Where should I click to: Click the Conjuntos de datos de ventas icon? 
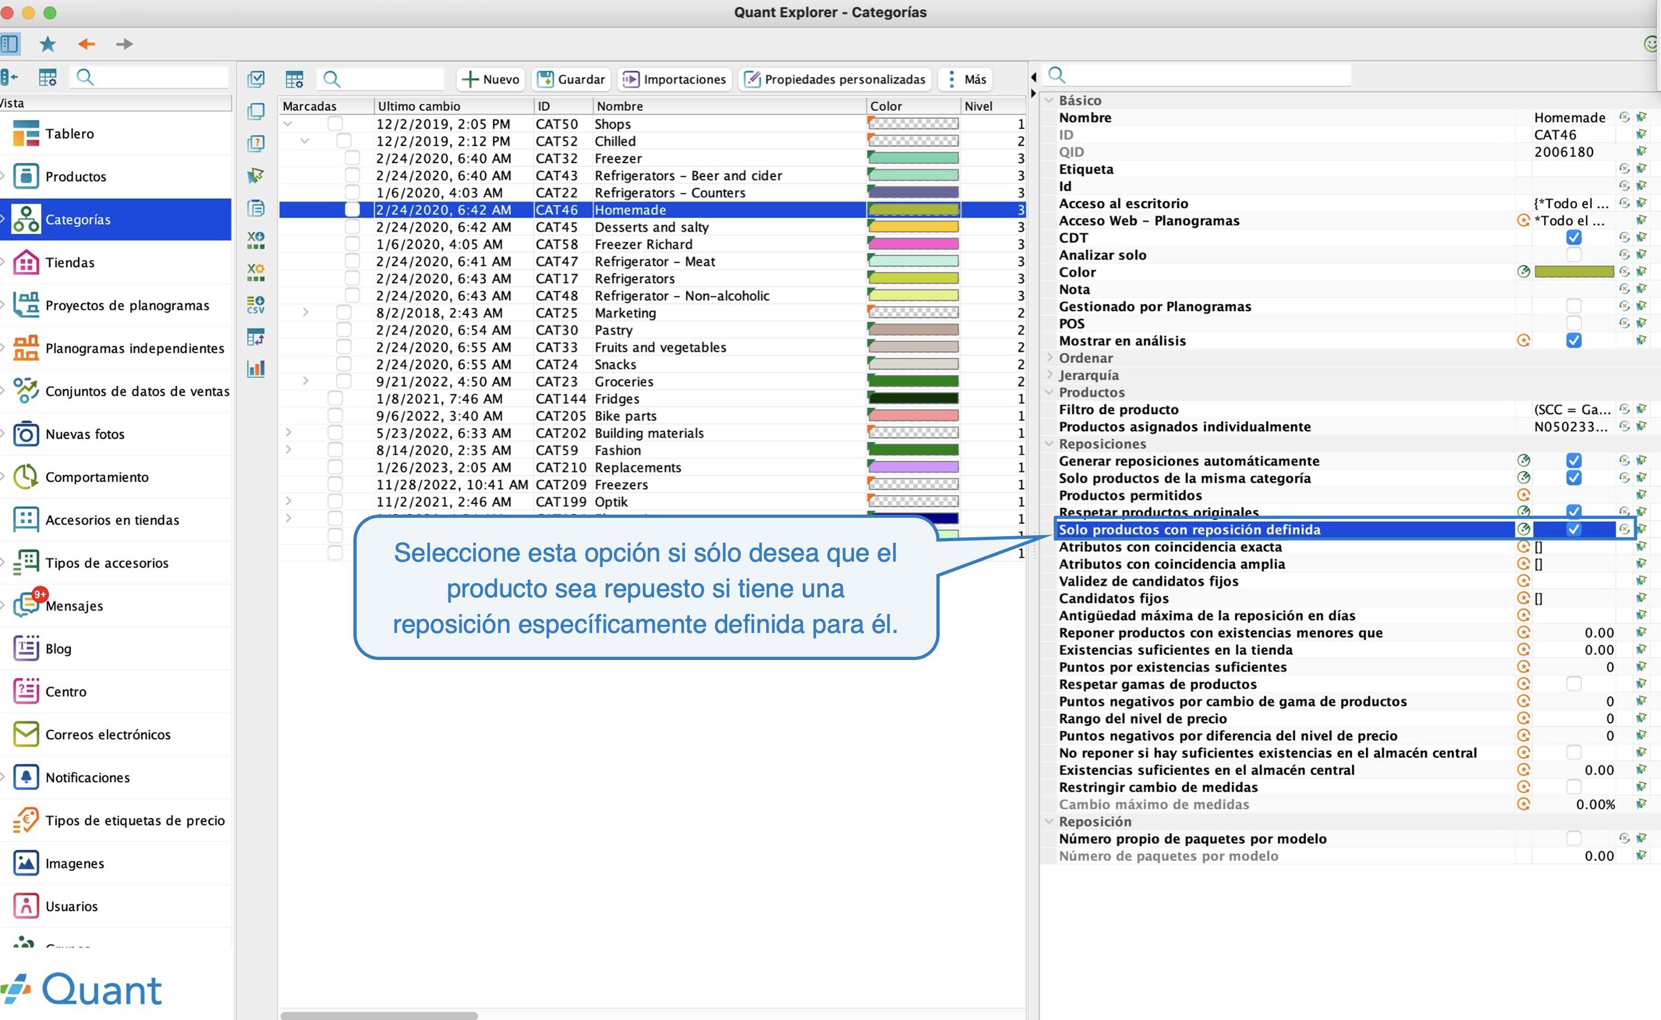pyautogui.click(x=26, y=391)
